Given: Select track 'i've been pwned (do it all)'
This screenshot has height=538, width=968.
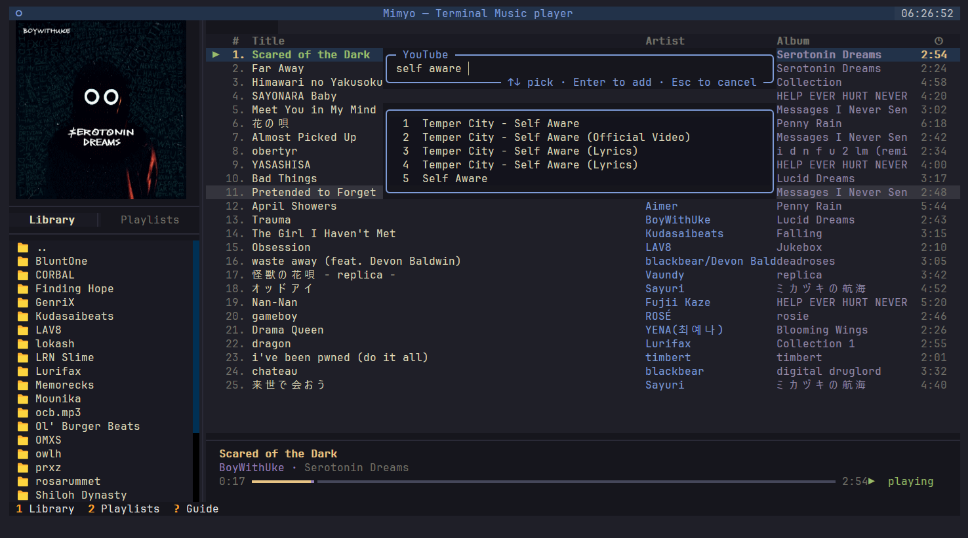Looking at the screenshot, I should (x=340, y=358).
